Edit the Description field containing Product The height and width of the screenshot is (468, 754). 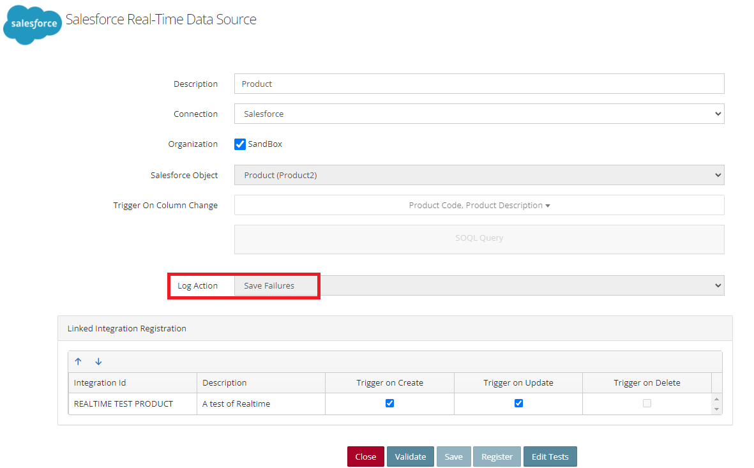479,84
